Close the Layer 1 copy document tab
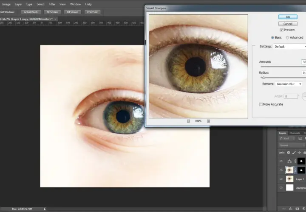The height and width of the screenshot is (212, 306). 55,19
